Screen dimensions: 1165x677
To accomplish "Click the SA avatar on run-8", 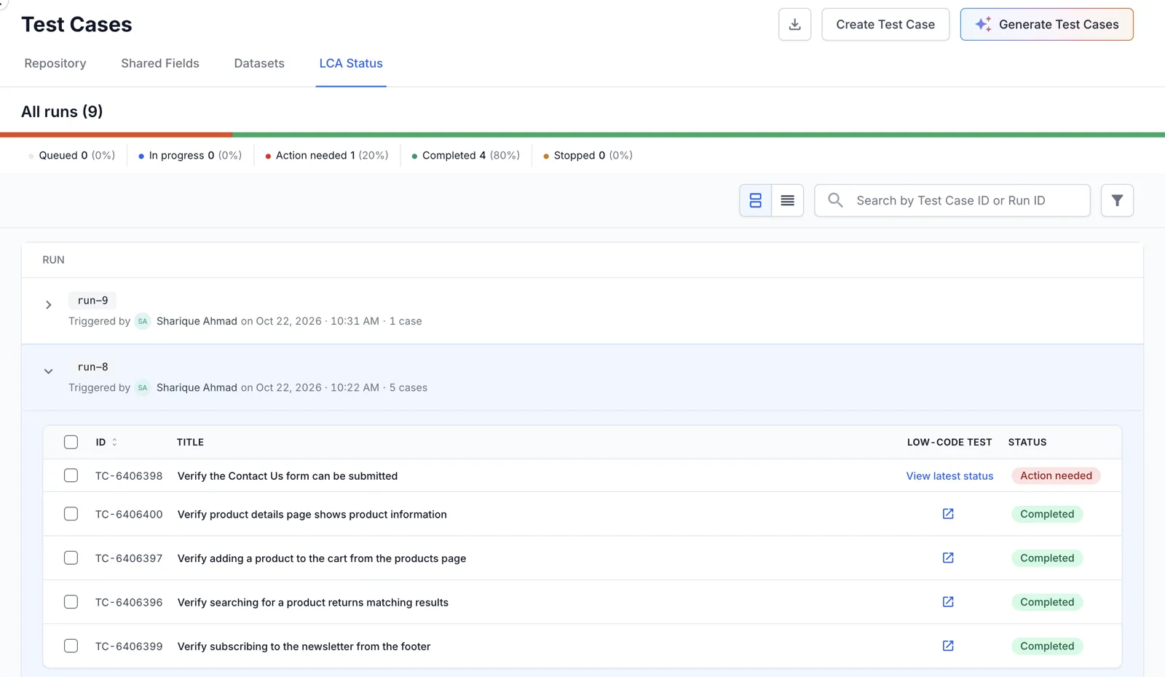I will 143,387.
